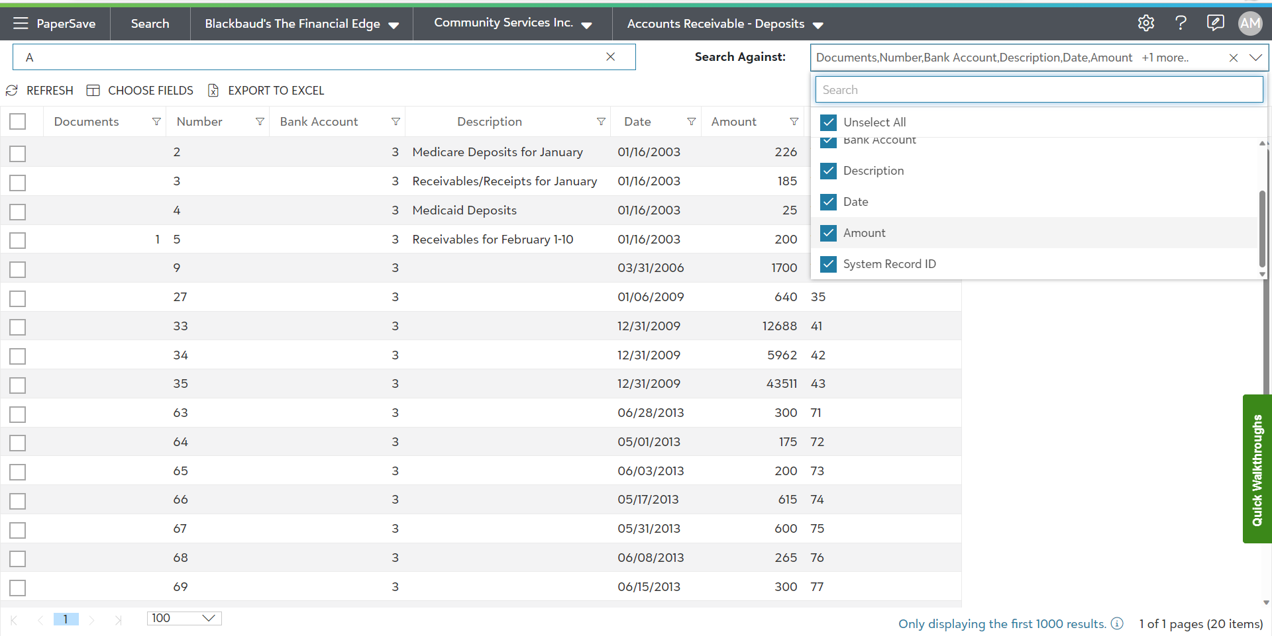This screenshot has height=636, width=1272.
Task: Click the help question mark icon
Action: pos(1181,23)
